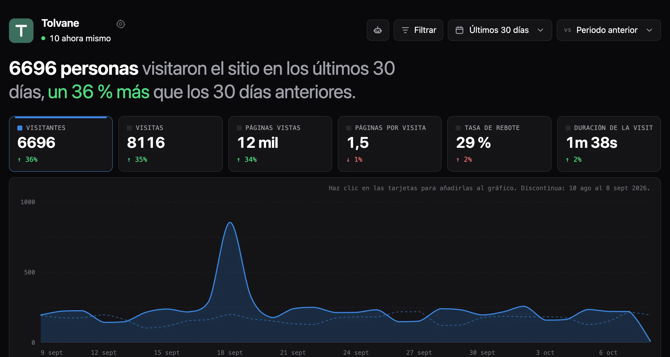Click the chevron beside Últimos 30 días
Viewport: 670px width, 357px height.
click(x=540, y=30)
